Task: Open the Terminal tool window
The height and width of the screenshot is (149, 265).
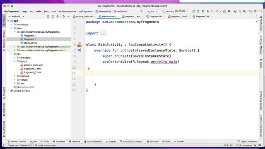Action: tap(75, 142)
